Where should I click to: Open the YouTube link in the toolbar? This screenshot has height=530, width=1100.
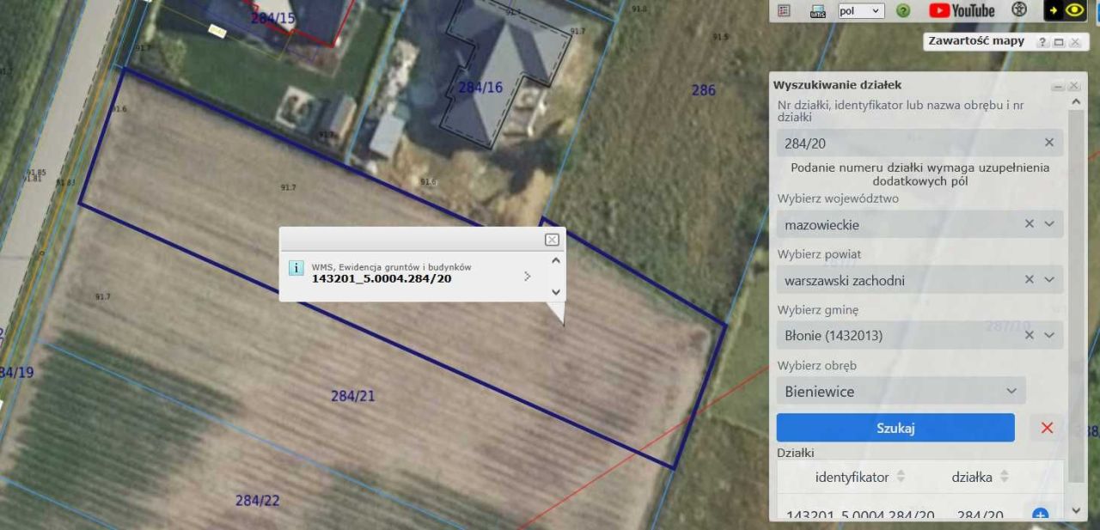point(962,10)
